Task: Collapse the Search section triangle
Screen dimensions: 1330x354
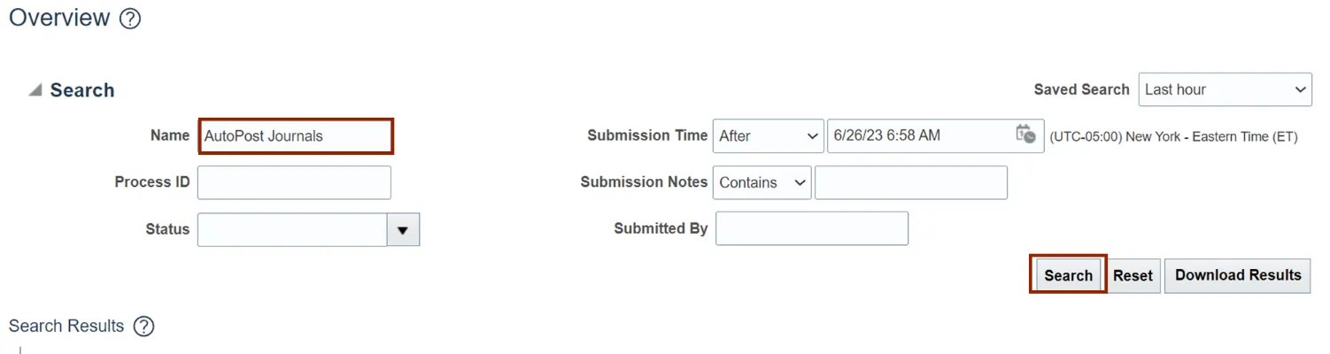Action: (x=35, y=90)
